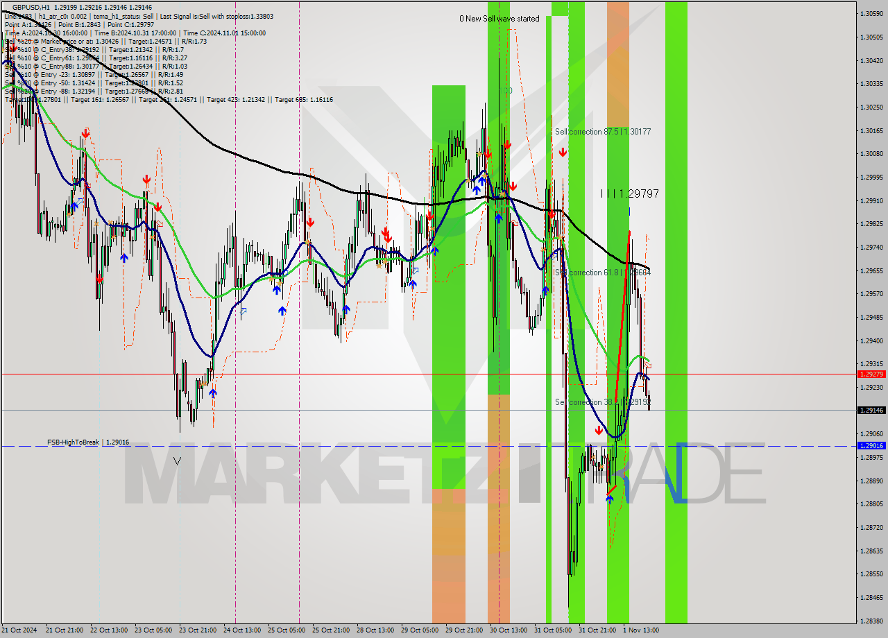This screenshot has width=888, height=638.
Task: Click the 1.29740 price axis label
Action: tap(871, 247)
